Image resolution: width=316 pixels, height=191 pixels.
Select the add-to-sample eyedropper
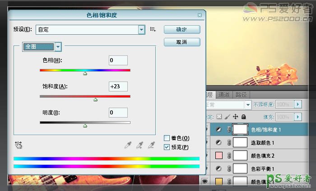point(140,145)
